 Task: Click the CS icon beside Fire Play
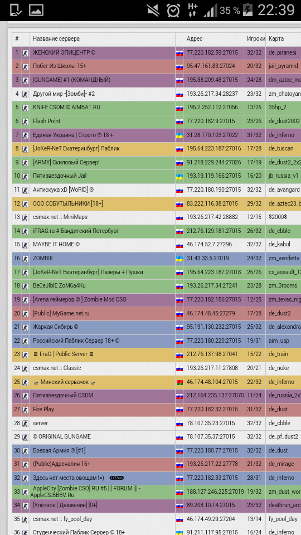26,410
